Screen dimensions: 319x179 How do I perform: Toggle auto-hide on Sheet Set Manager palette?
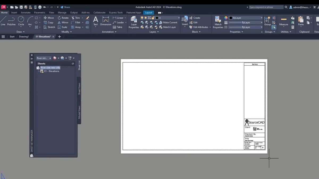[x=32, y=59]
